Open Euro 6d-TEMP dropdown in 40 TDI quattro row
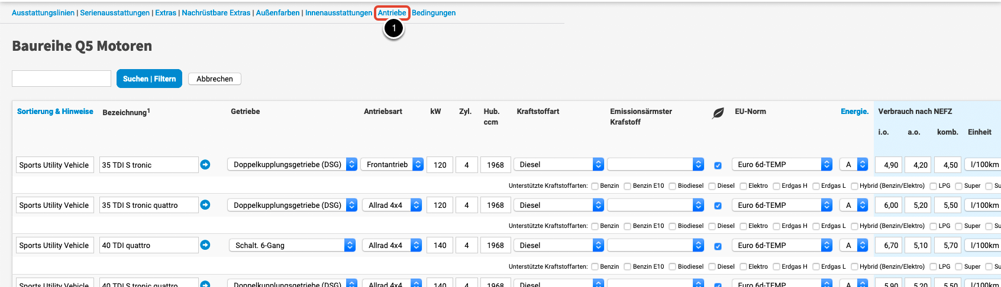The height and width of the screenshot is (287, 1001). pyautogui.click(x=782, y=245)
